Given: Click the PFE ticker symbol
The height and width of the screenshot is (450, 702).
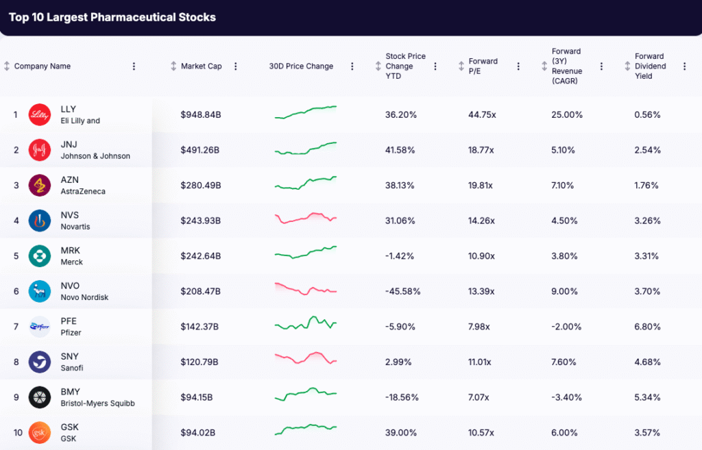Looking at the screenshot, I should tap(69, 322).
